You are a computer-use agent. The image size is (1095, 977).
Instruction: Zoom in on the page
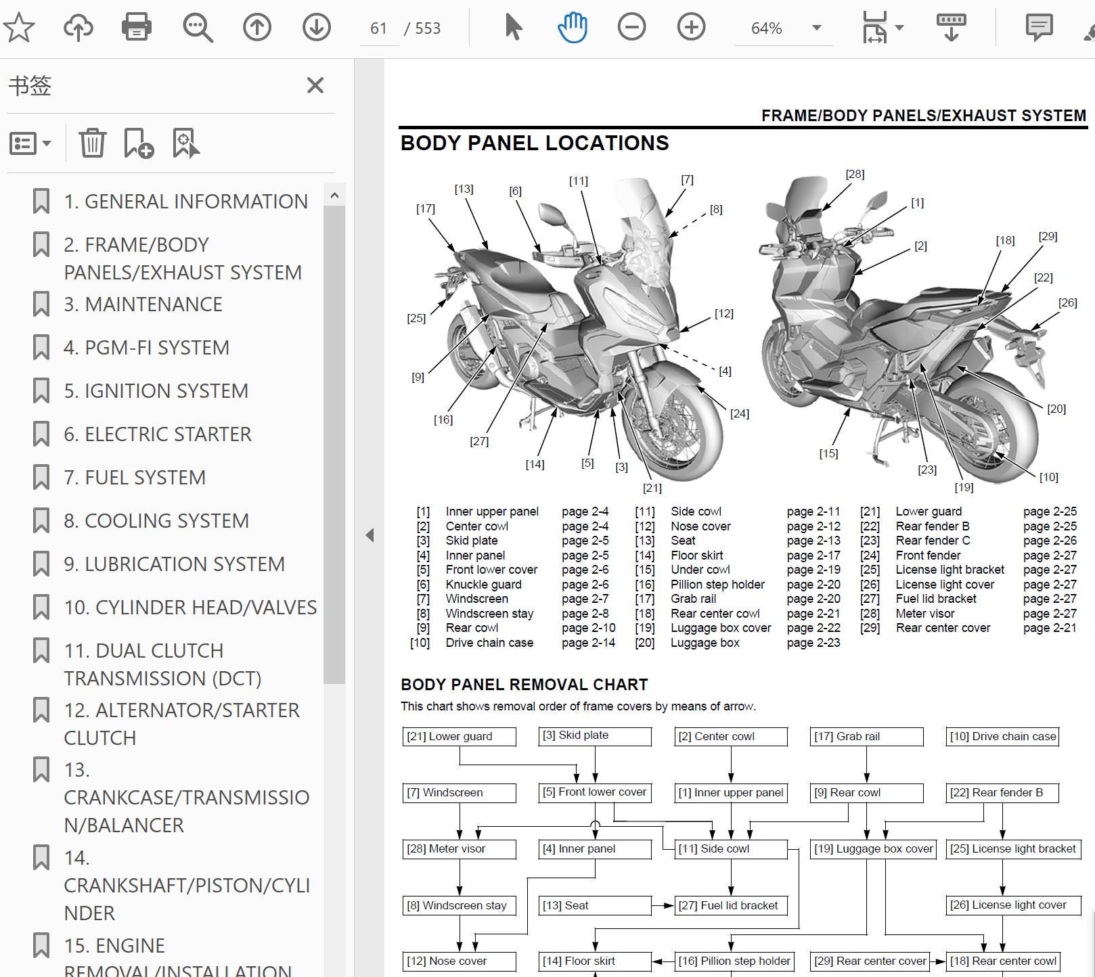pyautogui.click(x=691, y=28)
